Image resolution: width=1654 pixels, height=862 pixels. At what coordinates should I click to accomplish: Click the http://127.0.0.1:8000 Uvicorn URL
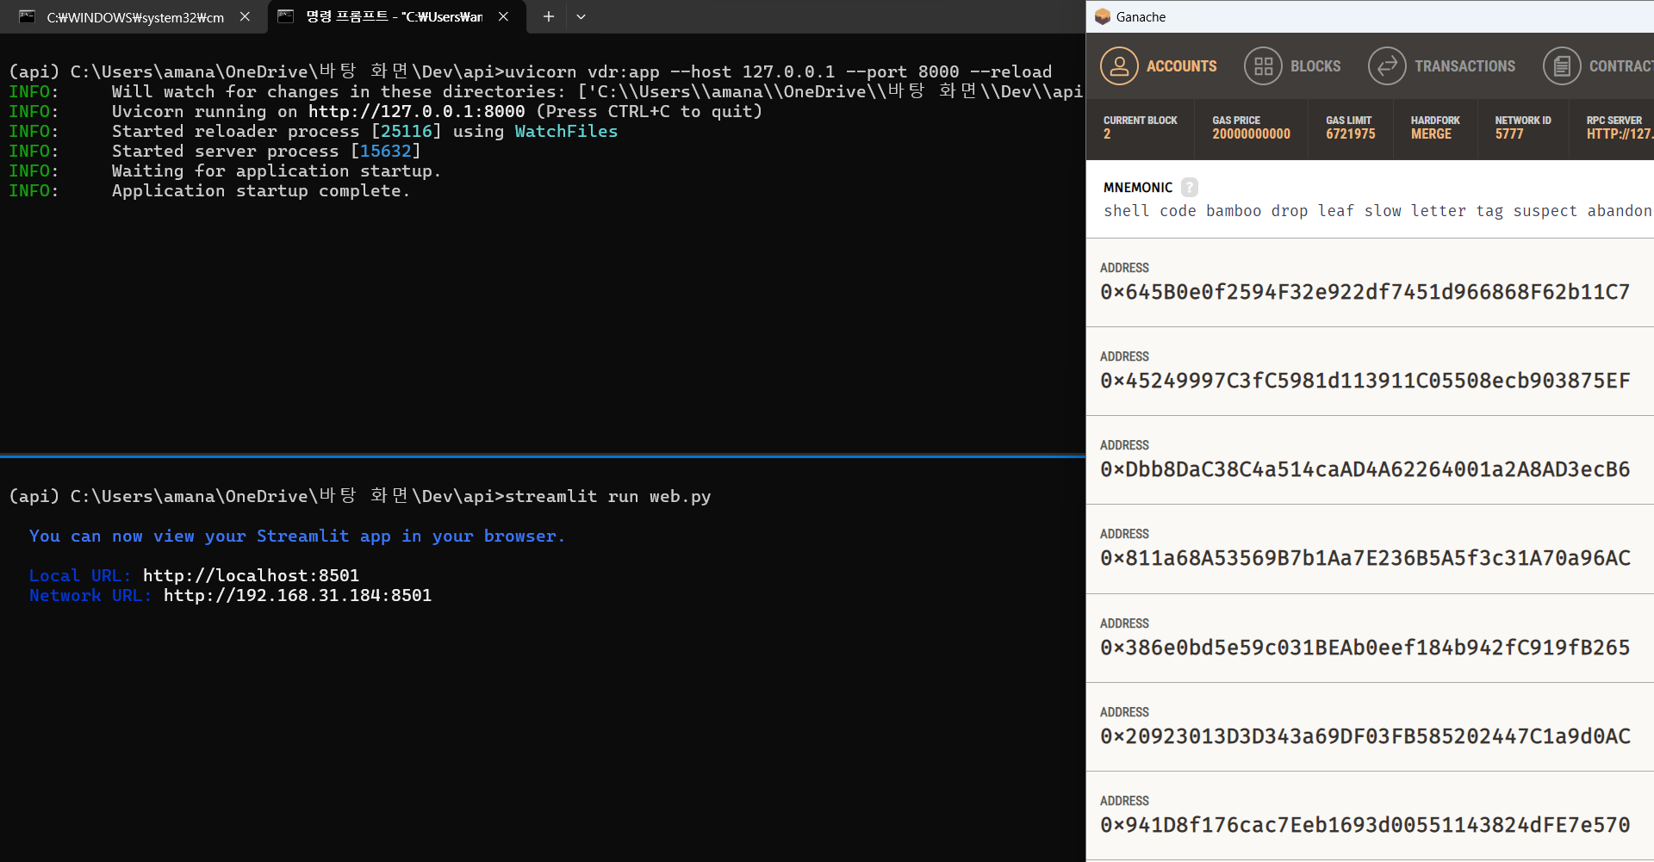(417, 111)
